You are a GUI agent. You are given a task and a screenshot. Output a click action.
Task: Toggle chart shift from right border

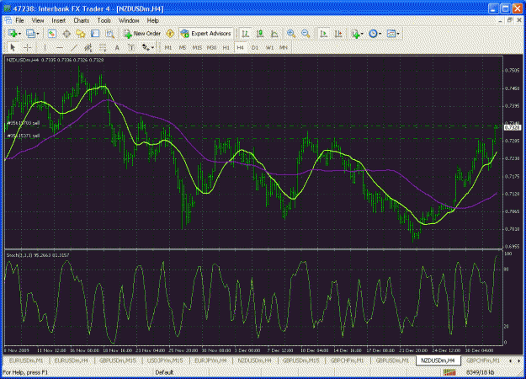[x=338, y=34]
